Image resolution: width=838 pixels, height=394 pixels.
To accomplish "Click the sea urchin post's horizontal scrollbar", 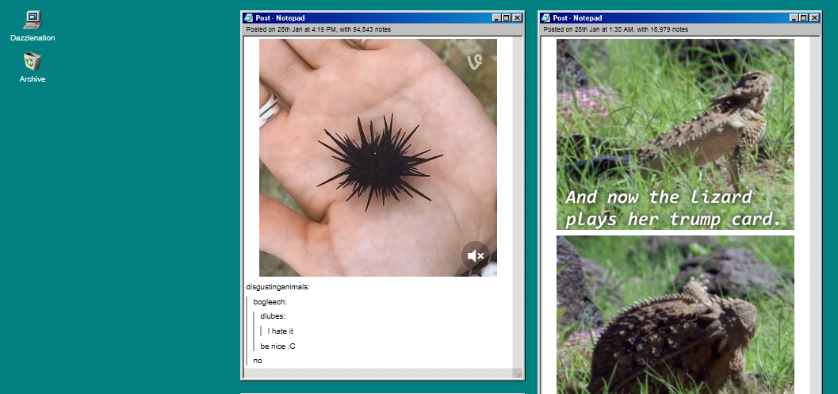I will (x=378, y=373).
